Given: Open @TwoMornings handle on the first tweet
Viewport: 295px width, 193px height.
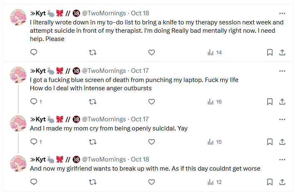Looking at the screenshot, I should click(x=104, y=13).
